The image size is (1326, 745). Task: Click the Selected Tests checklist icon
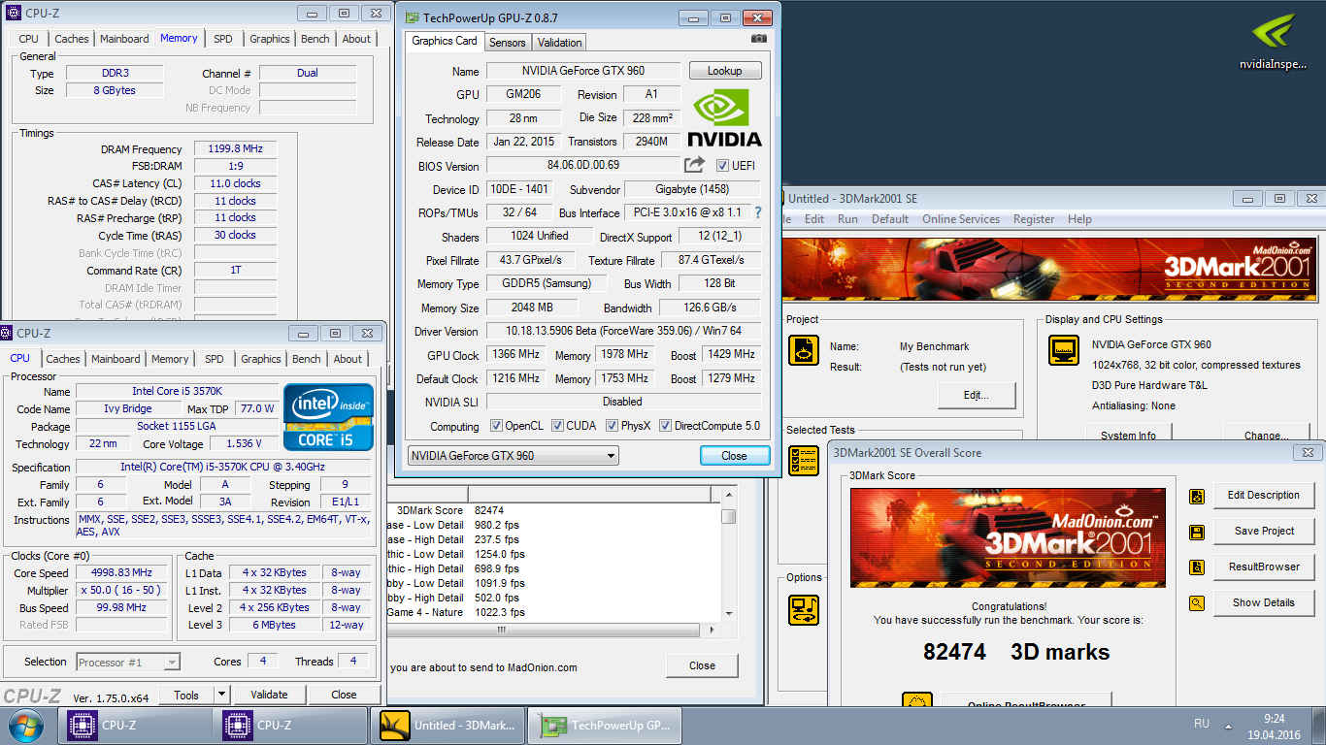pos(803,461)
